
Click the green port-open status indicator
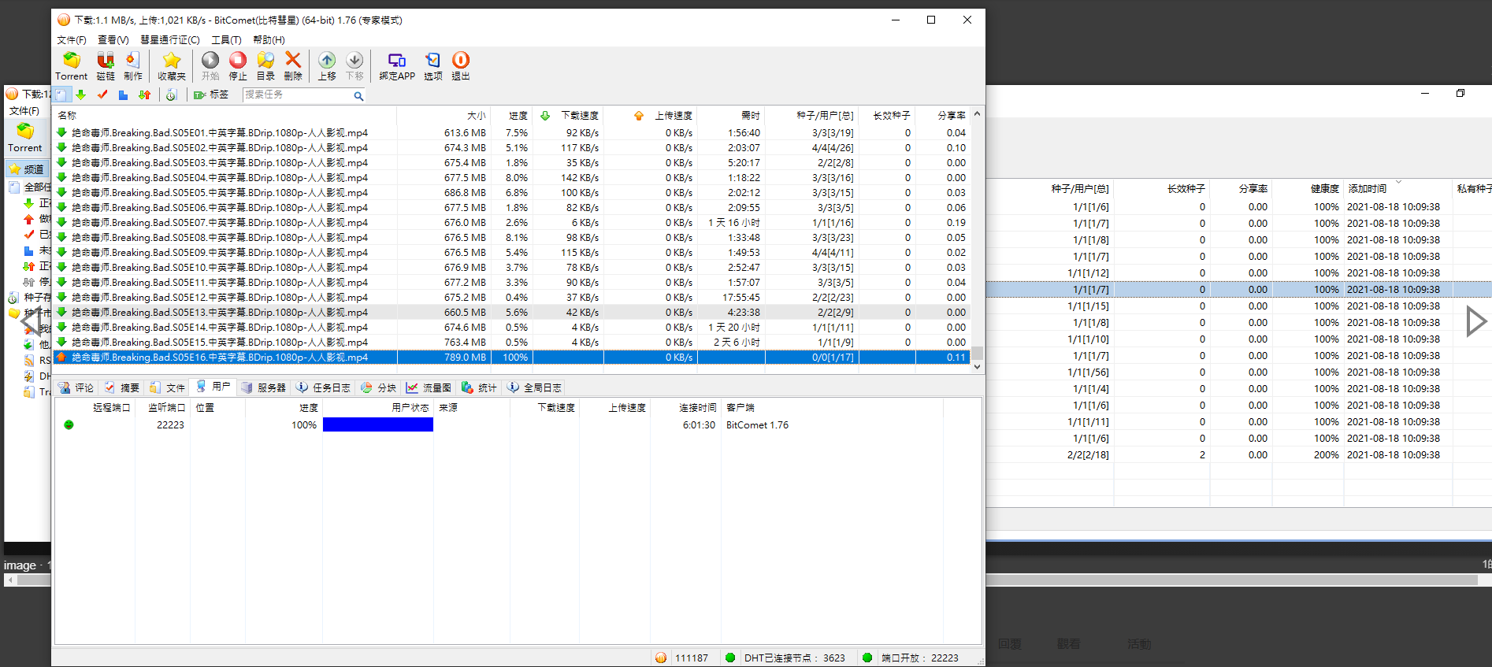867,658
